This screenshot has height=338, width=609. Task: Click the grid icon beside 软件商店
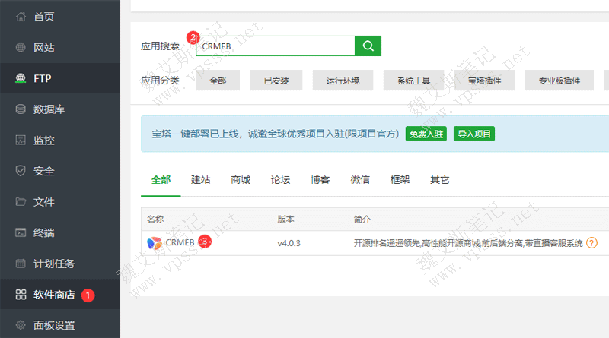coord(21,295)
